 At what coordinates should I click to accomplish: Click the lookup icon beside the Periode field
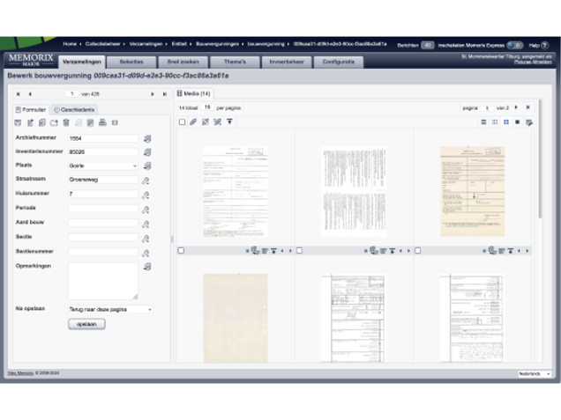click(146, 210)
